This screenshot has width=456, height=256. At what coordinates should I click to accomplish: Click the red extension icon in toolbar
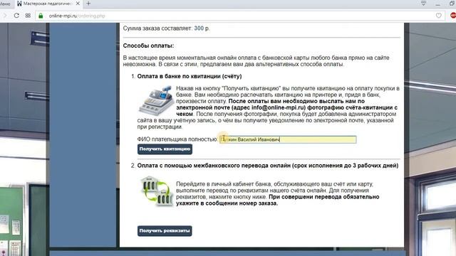(453, 16)
